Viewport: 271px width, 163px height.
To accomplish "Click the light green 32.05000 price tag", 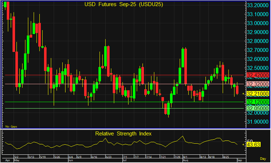I will click(257, 108).
